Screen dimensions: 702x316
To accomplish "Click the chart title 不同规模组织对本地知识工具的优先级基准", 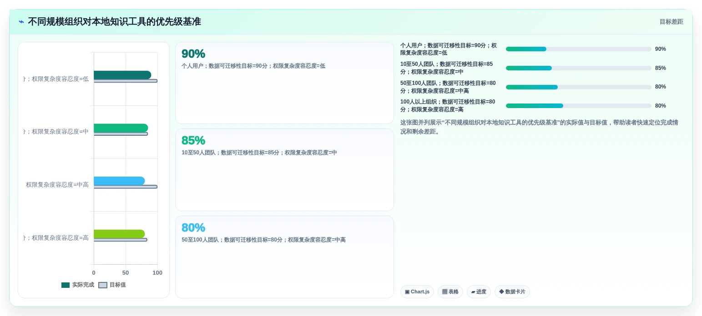I will pyautogui.click(x=114, y=22).
